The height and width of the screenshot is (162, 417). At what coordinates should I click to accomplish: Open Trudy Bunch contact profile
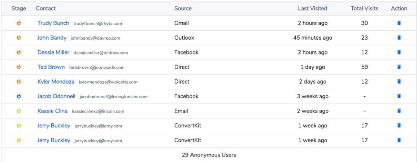pos(53,23)
